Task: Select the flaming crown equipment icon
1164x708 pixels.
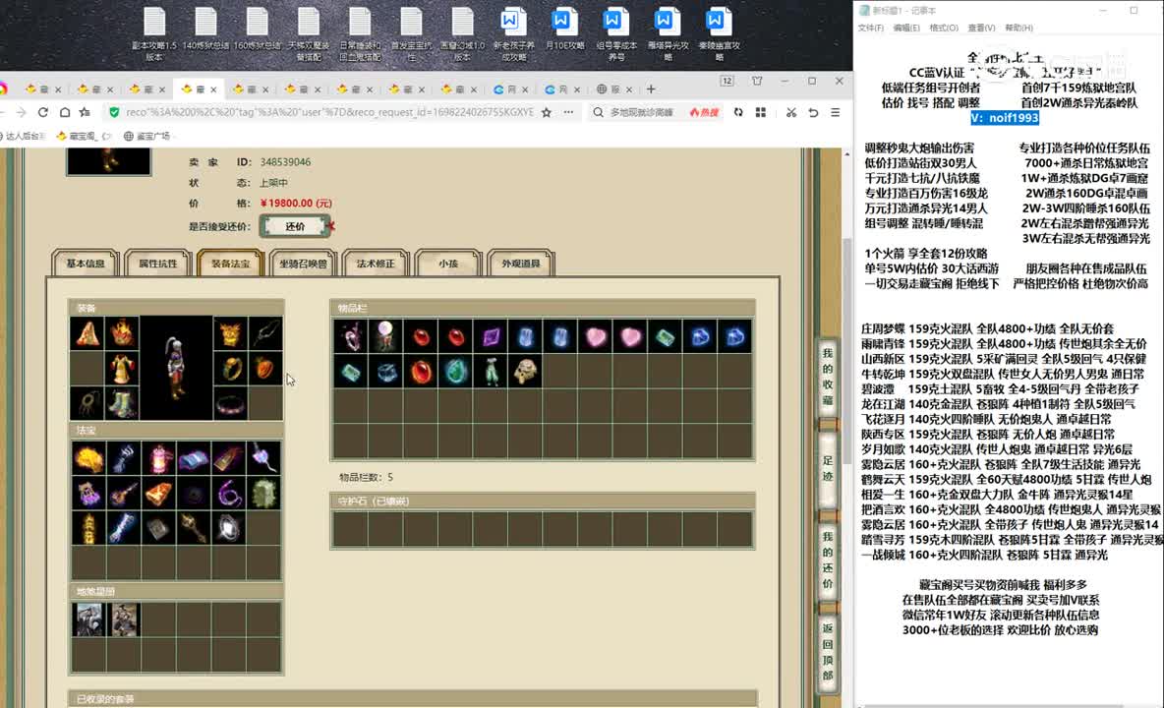Action: click(122, 334)
